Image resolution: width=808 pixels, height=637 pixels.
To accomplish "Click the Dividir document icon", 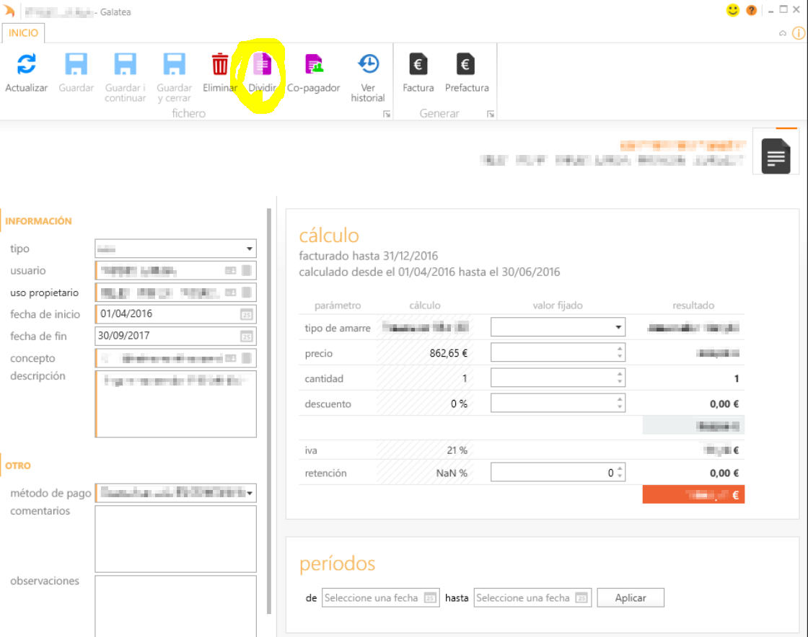I will (x=262, y=65).
